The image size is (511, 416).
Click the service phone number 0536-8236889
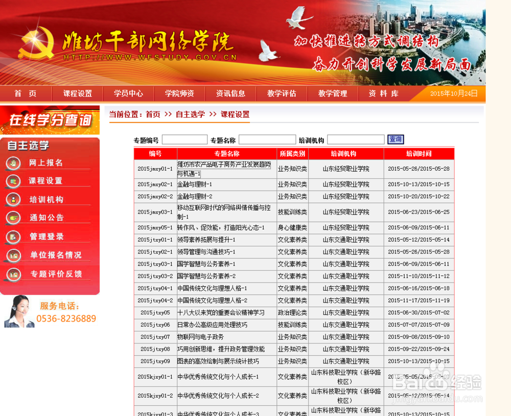pyautogui.click(x=66, y=318)
